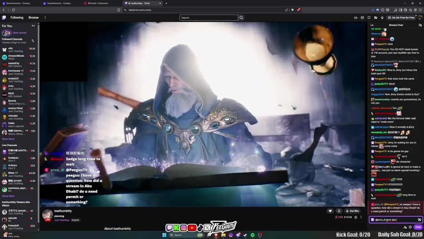Open browser extensions puzzle icon
The height and width of the screenshot is (239, 424).
point(383,10)
